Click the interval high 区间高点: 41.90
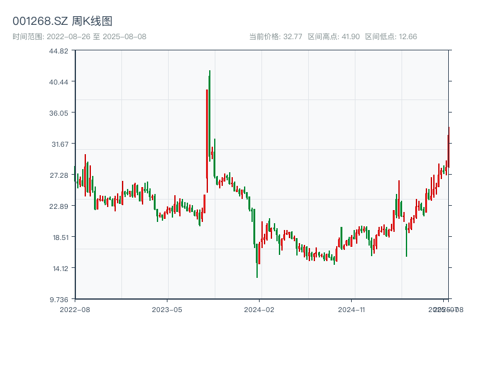Image resolution: width=498 pixels, height=373 pixels. (334, 37)
